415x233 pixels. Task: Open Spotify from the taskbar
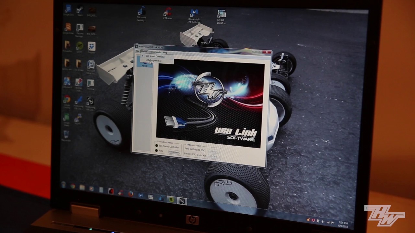click(x=171, y=199)
